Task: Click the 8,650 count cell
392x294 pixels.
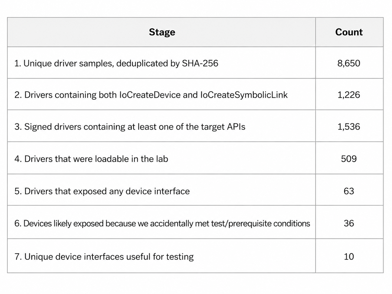Action: point(349,63)
